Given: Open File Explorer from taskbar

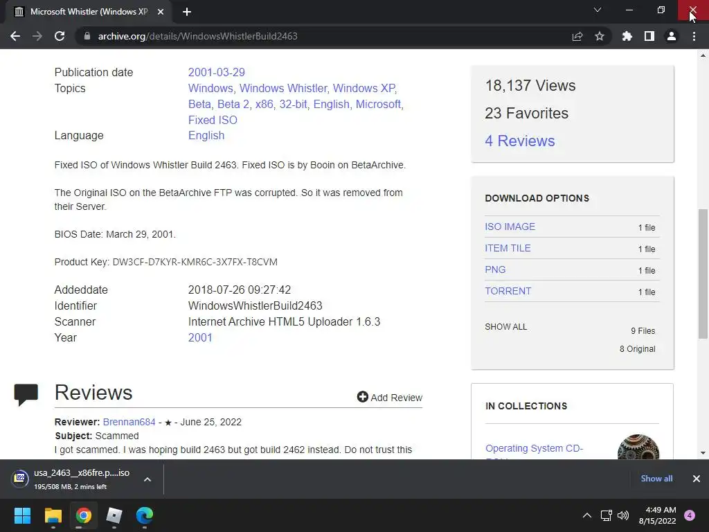Looking at the screenshot, I should click(53, 515).
